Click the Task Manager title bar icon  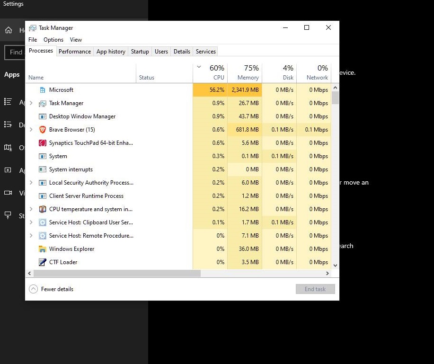tap(33, 27)
